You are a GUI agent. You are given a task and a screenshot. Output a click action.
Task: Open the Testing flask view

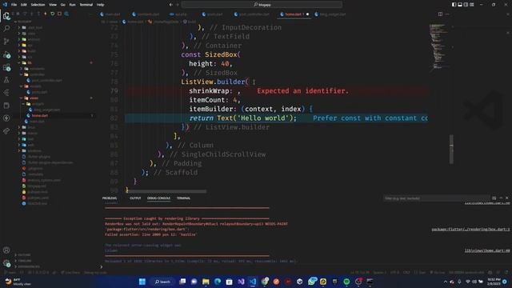(x=6, y=80)
